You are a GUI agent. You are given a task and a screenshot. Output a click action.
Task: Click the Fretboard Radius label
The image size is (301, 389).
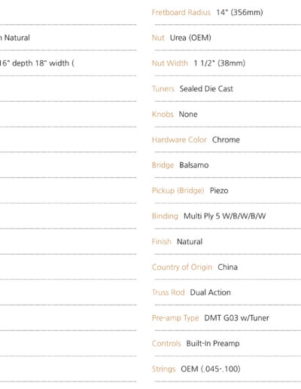181,12
